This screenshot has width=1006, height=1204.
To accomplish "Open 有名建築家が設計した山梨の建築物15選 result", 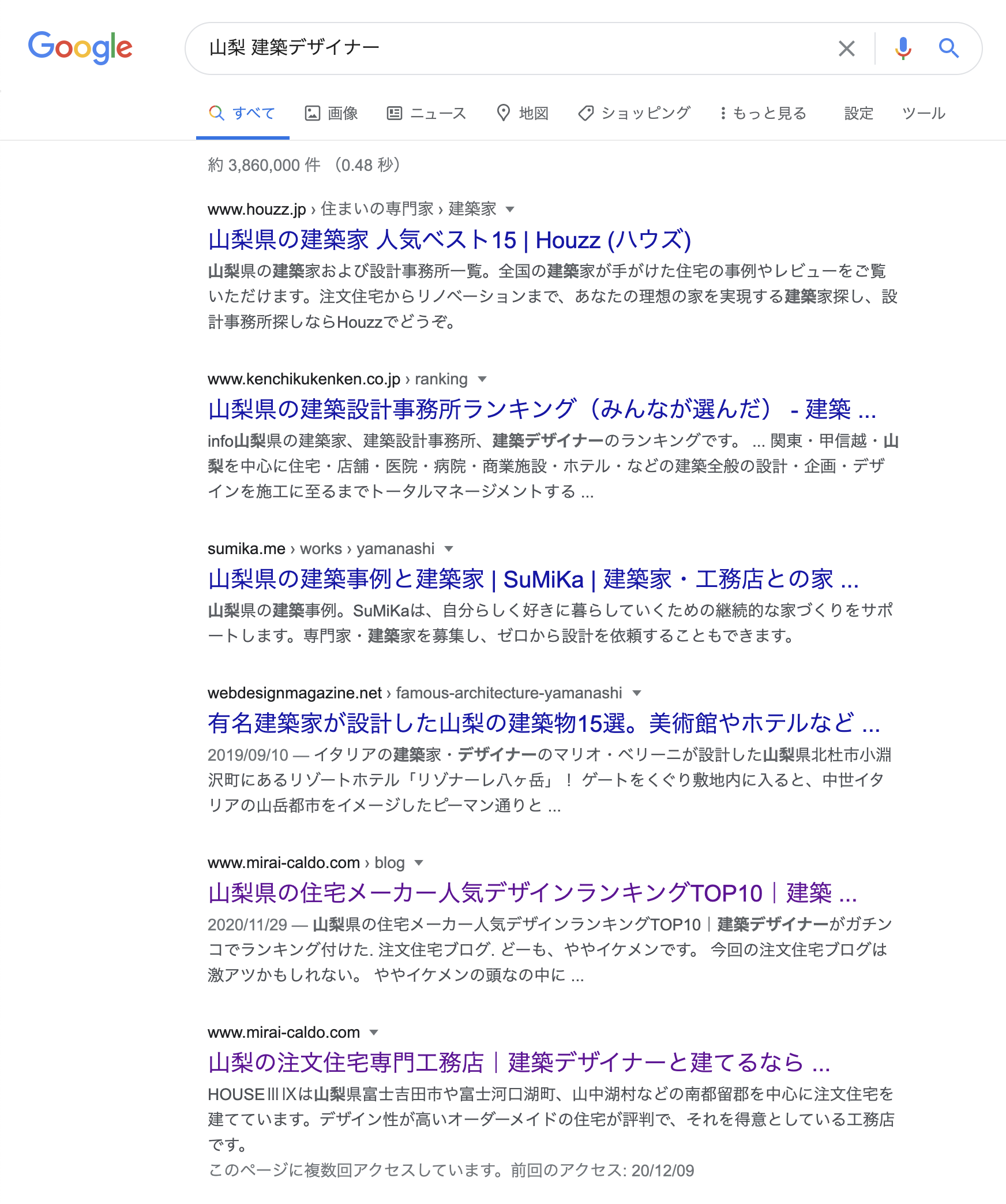I will click(x=544, y=723).
